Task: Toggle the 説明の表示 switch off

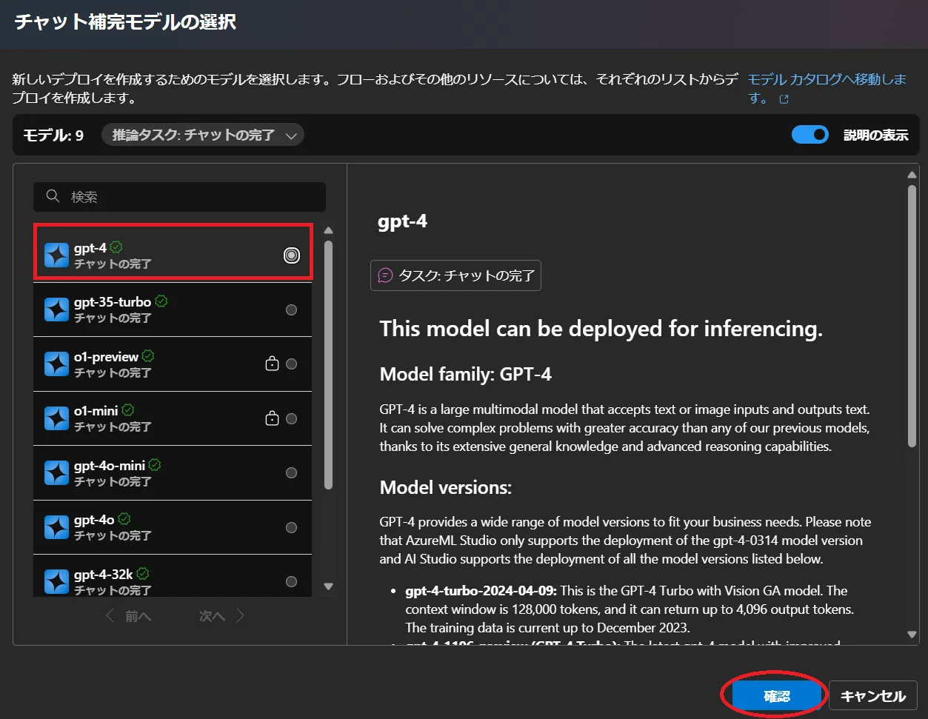Action: click(810, 135)
